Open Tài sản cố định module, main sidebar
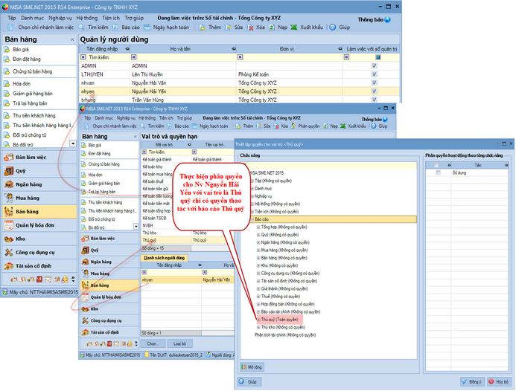Screen dimensions: 516x391 tap(39, 266)
